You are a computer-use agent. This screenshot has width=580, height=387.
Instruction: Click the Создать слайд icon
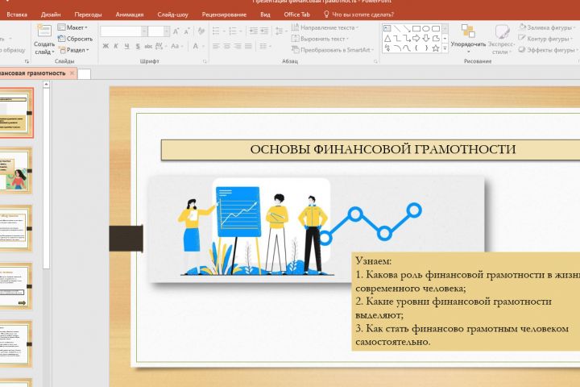click(x=44, y=31)
